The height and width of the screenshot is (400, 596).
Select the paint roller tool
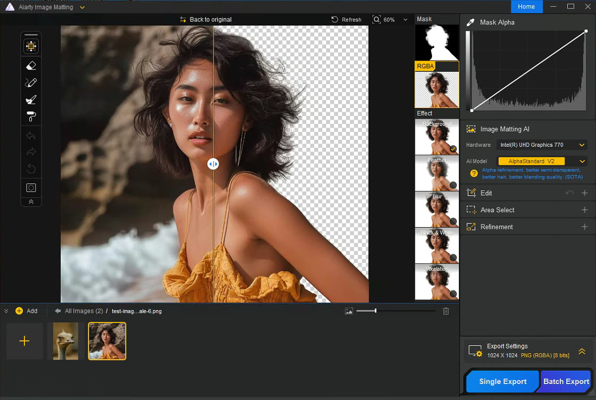[31, 116]
